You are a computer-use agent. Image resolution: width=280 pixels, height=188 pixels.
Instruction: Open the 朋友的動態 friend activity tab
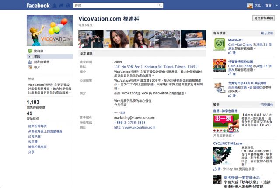[x=42, y=62]
